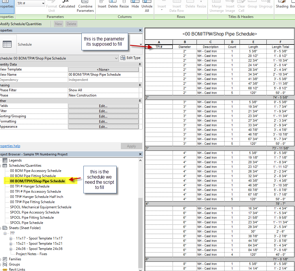Click Resize in the Columns group

pos(124,6)
